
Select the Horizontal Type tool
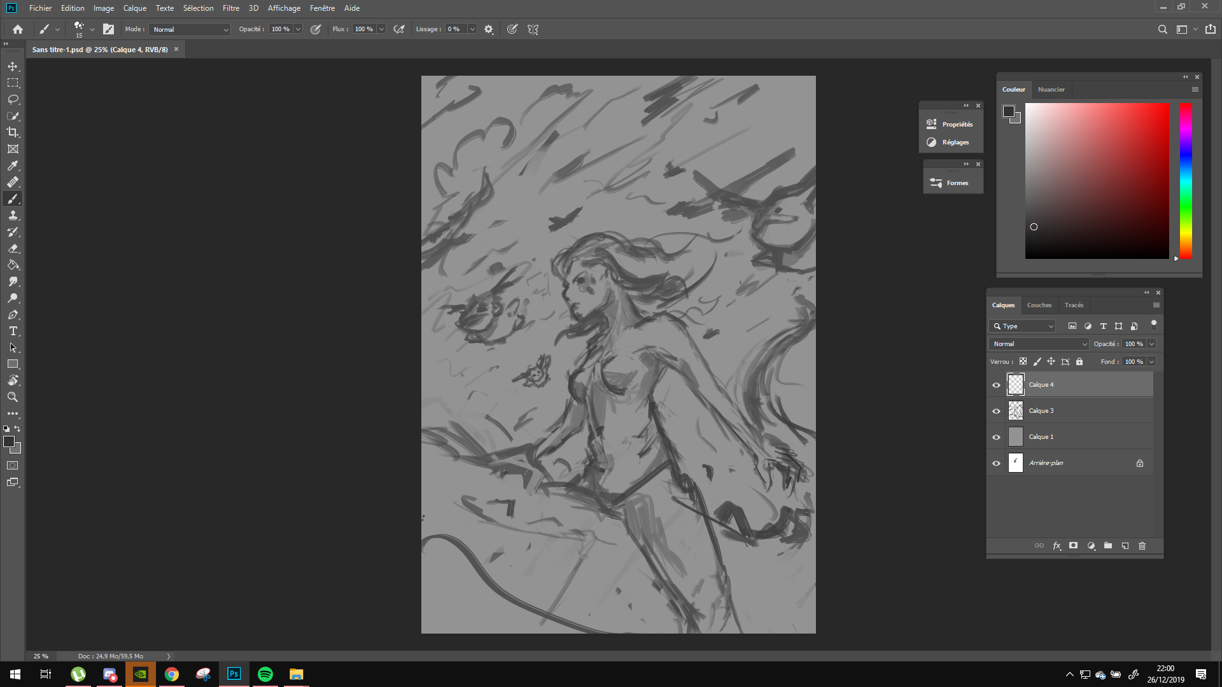pos(13,331)
